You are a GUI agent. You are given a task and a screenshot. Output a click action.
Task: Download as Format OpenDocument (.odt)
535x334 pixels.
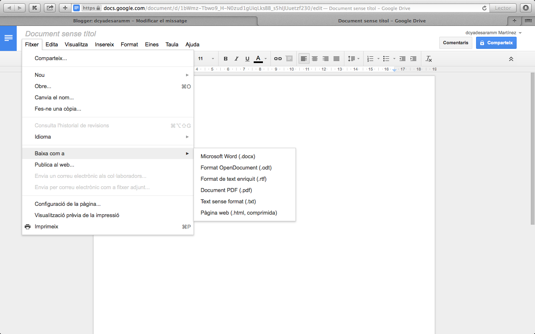(x=245, y=168)
